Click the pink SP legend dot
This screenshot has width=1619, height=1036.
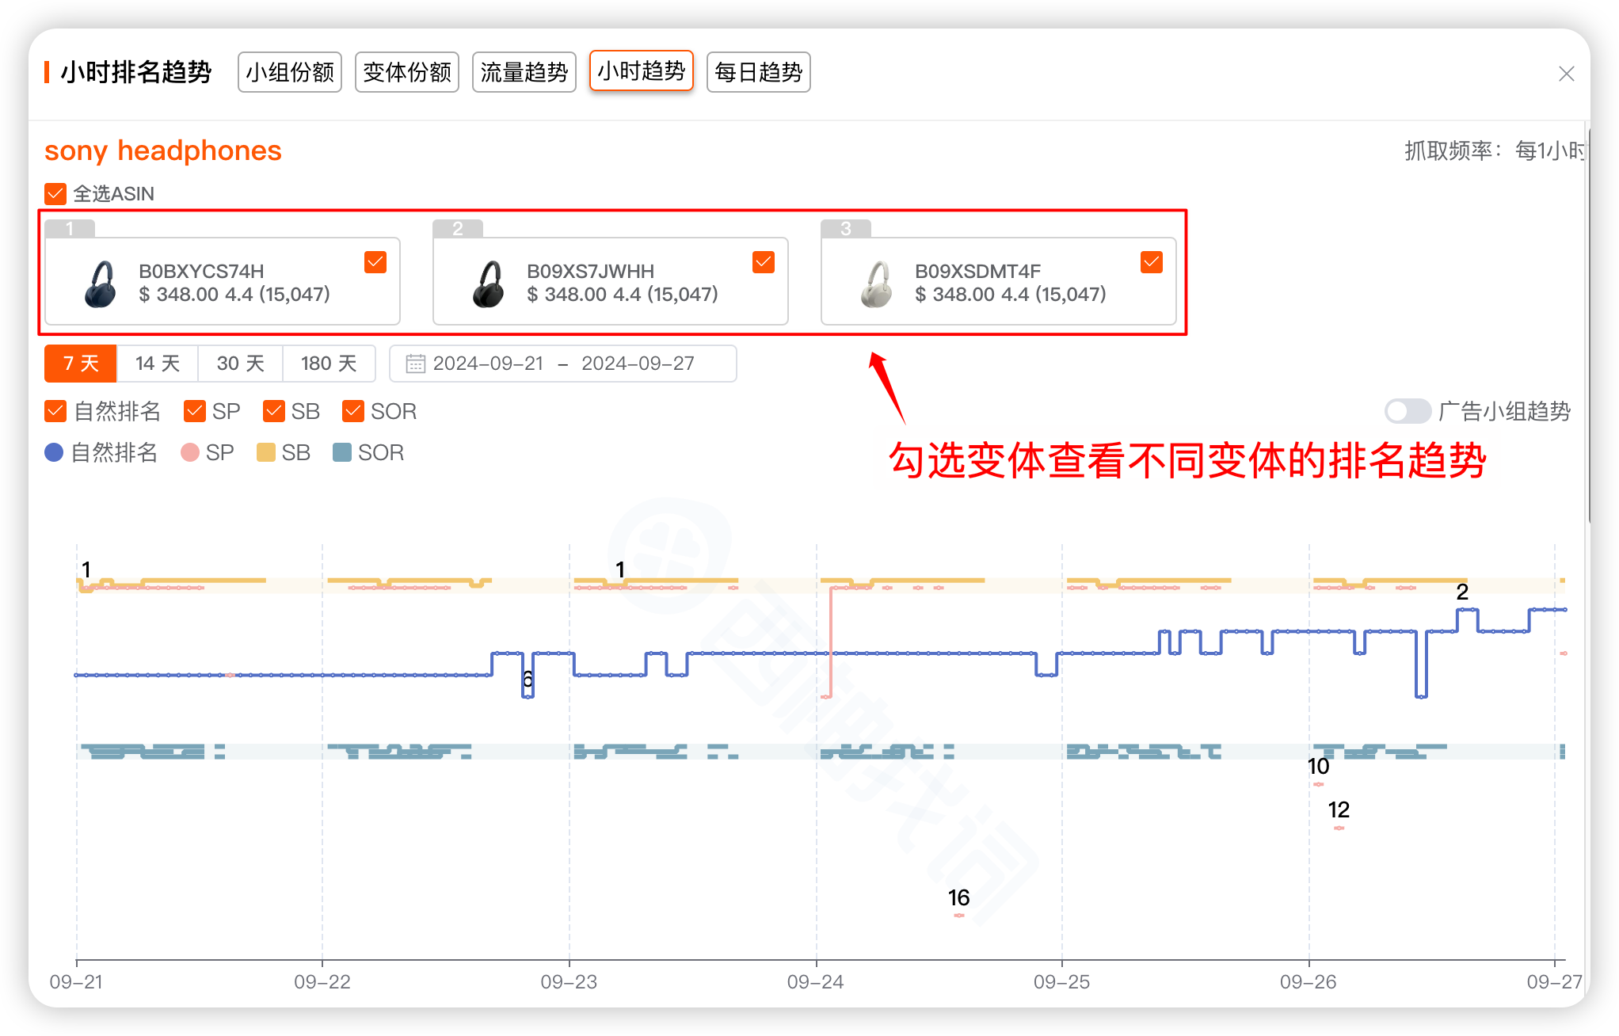[x=190, y=452]
